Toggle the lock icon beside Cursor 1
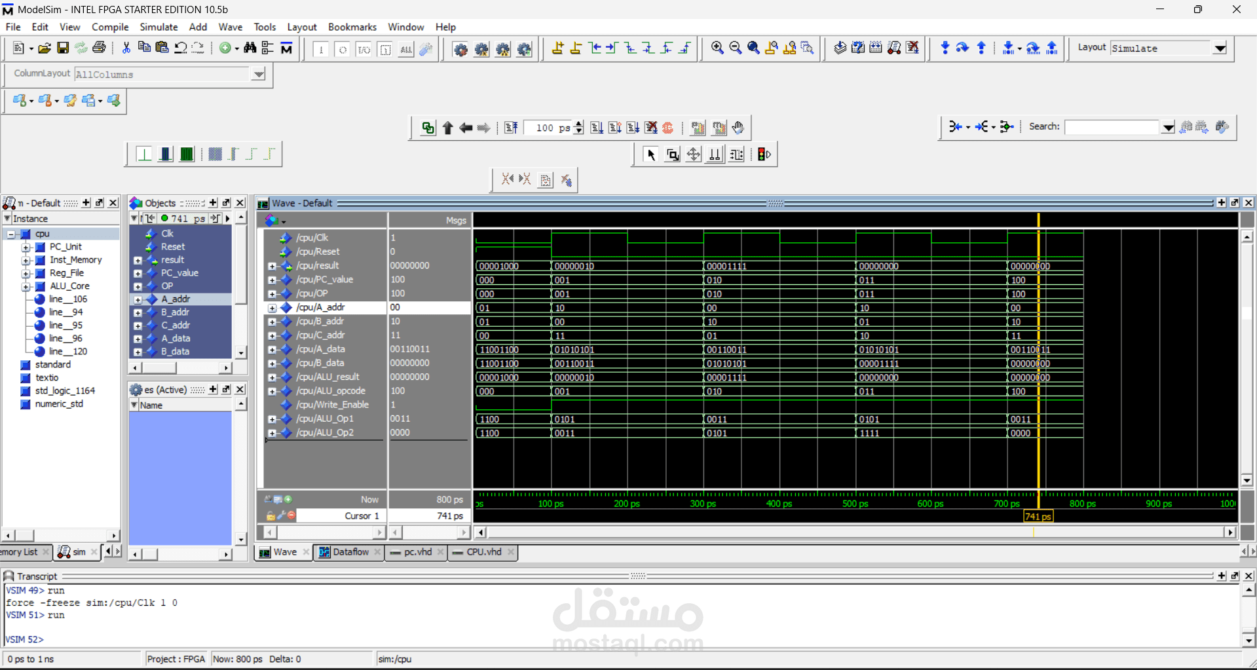This screenshot has width=1257, height=670. 270,516
